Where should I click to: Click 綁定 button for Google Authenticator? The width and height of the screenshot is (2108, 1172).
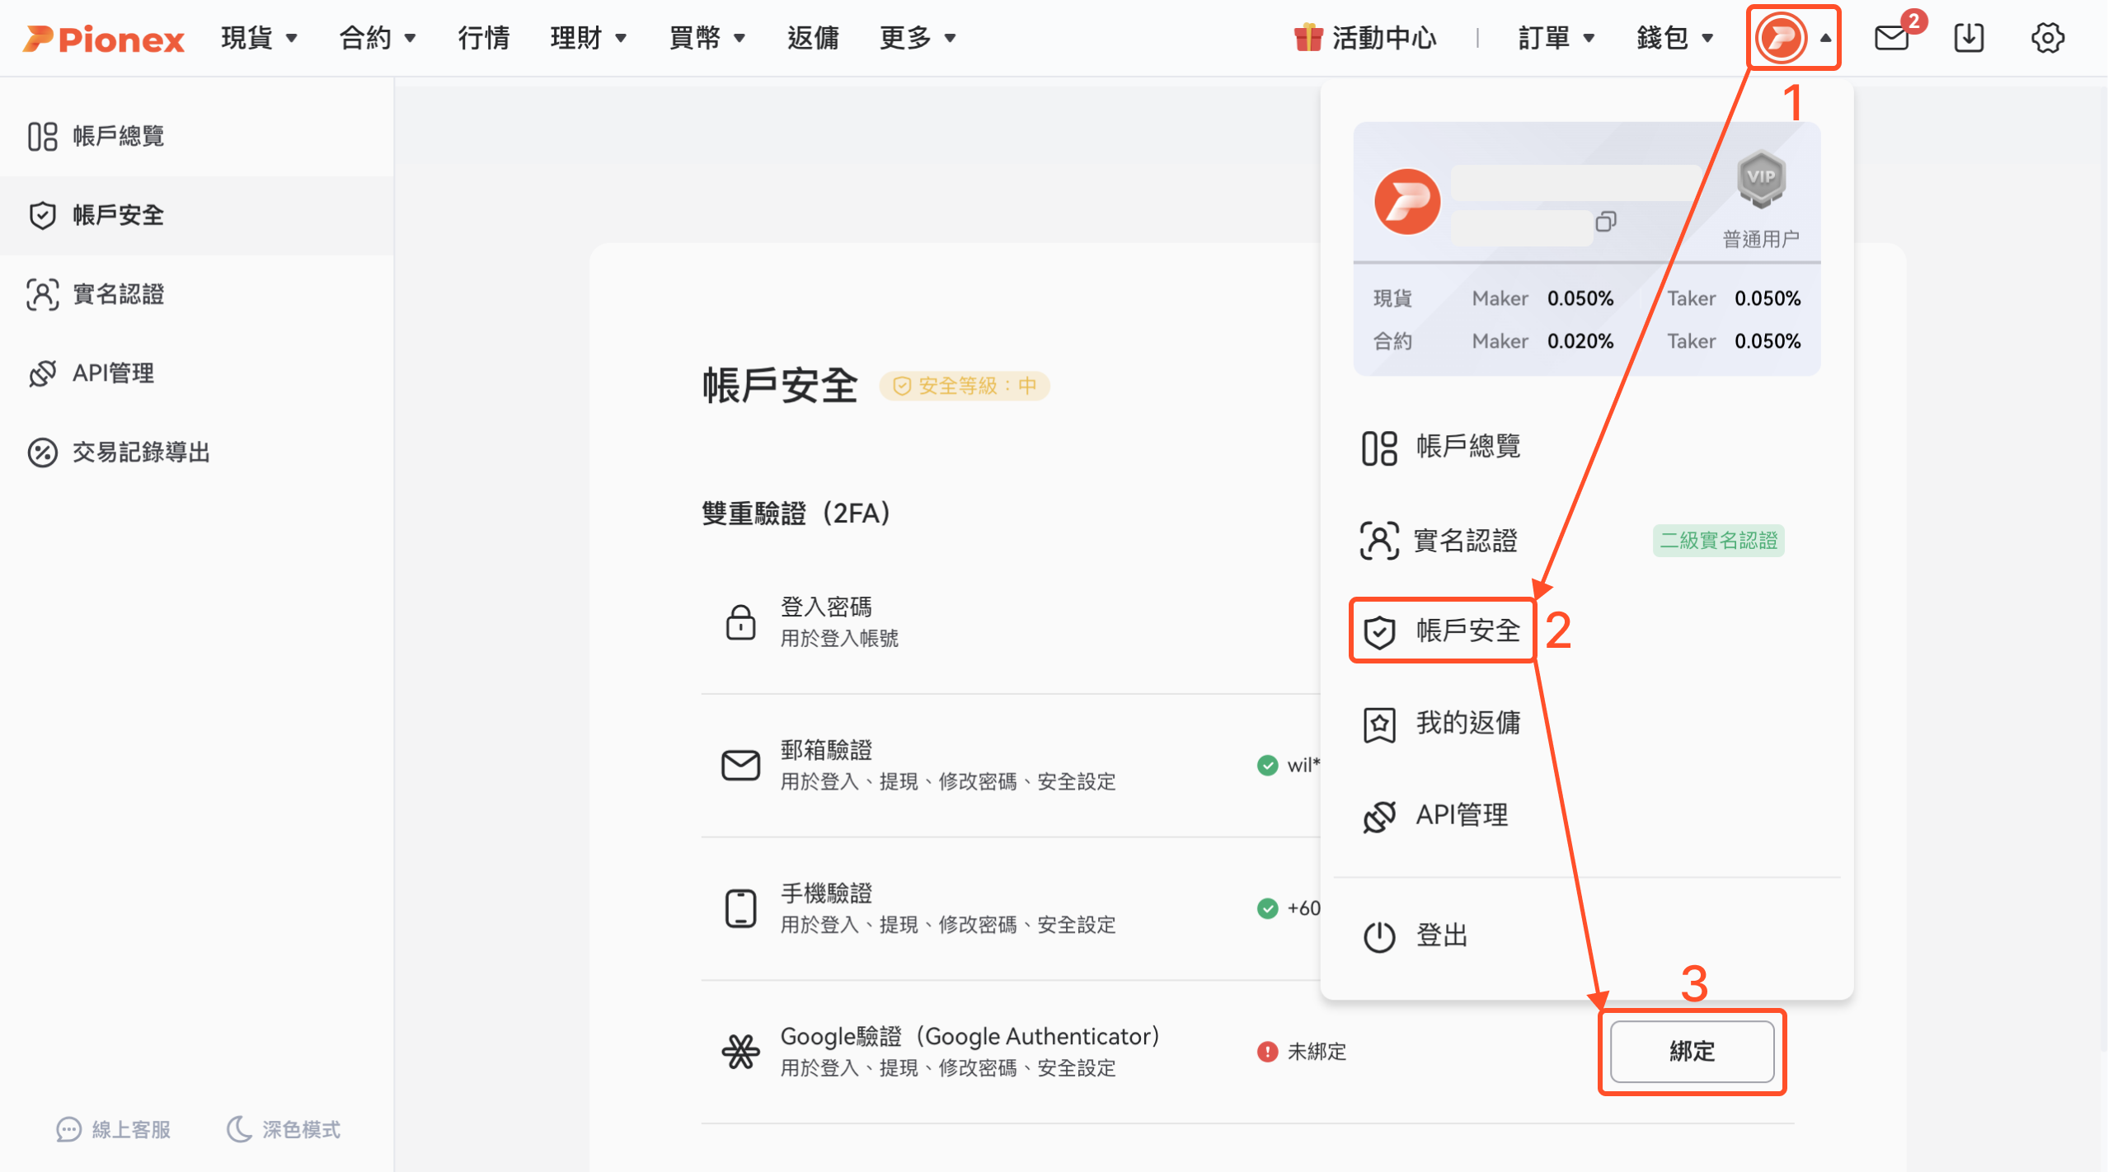click(x=1692, y=1052)
